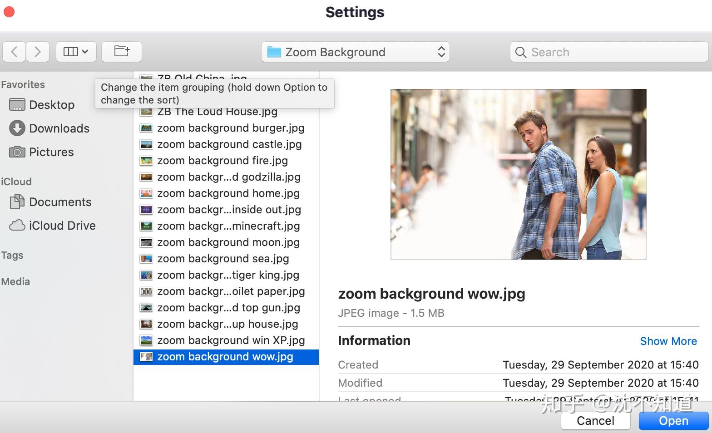
Task: Select the minecraft.jpg background file
Action: tap(226, 226)
